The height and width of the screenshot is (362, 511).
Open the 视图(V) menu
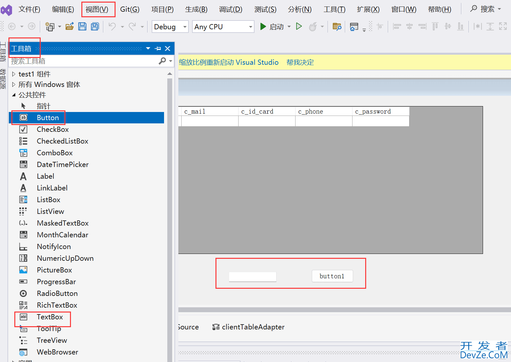click(97, 9)
